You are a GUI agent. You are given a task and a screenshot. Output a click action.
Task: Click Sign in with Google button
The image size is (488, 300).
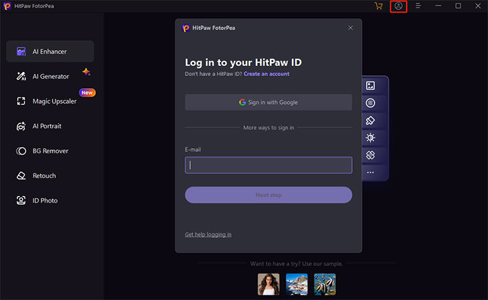pyautogui.click(x=269, y=103)
